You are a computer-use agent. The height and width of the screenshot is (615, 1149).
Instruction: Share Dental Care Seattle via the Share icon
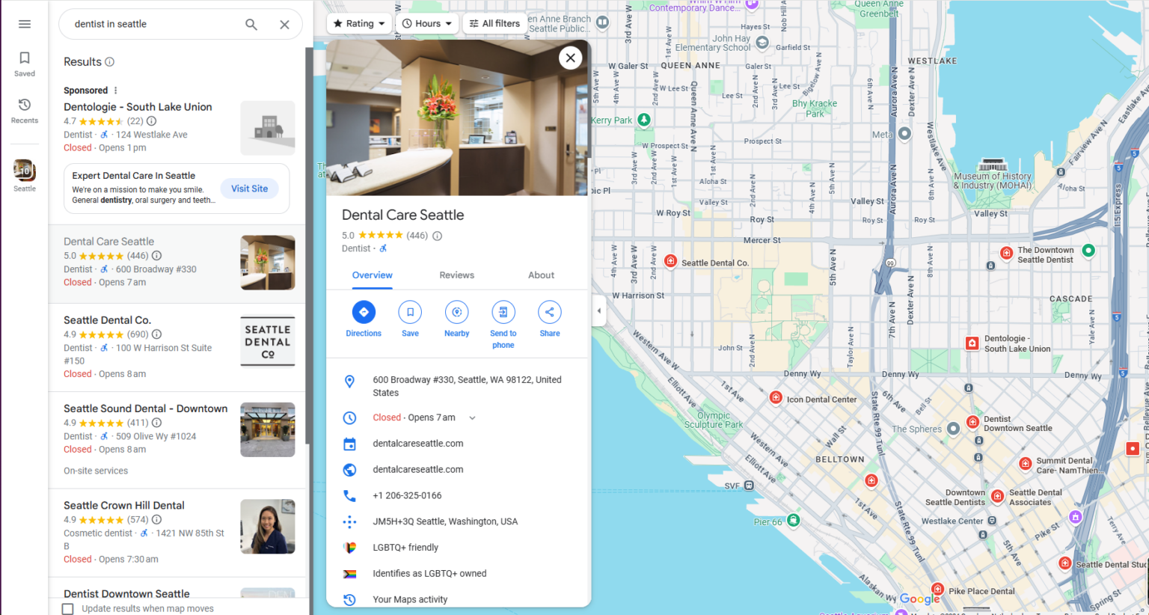pyautogui.click(x=550, y=312)
